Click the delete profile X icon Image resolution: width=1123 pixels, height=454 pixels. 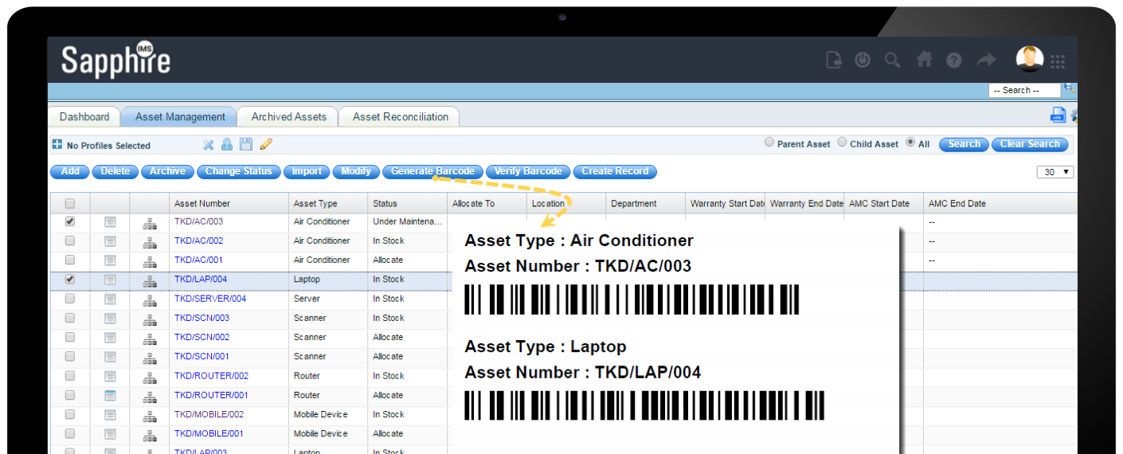click(209, 144)
